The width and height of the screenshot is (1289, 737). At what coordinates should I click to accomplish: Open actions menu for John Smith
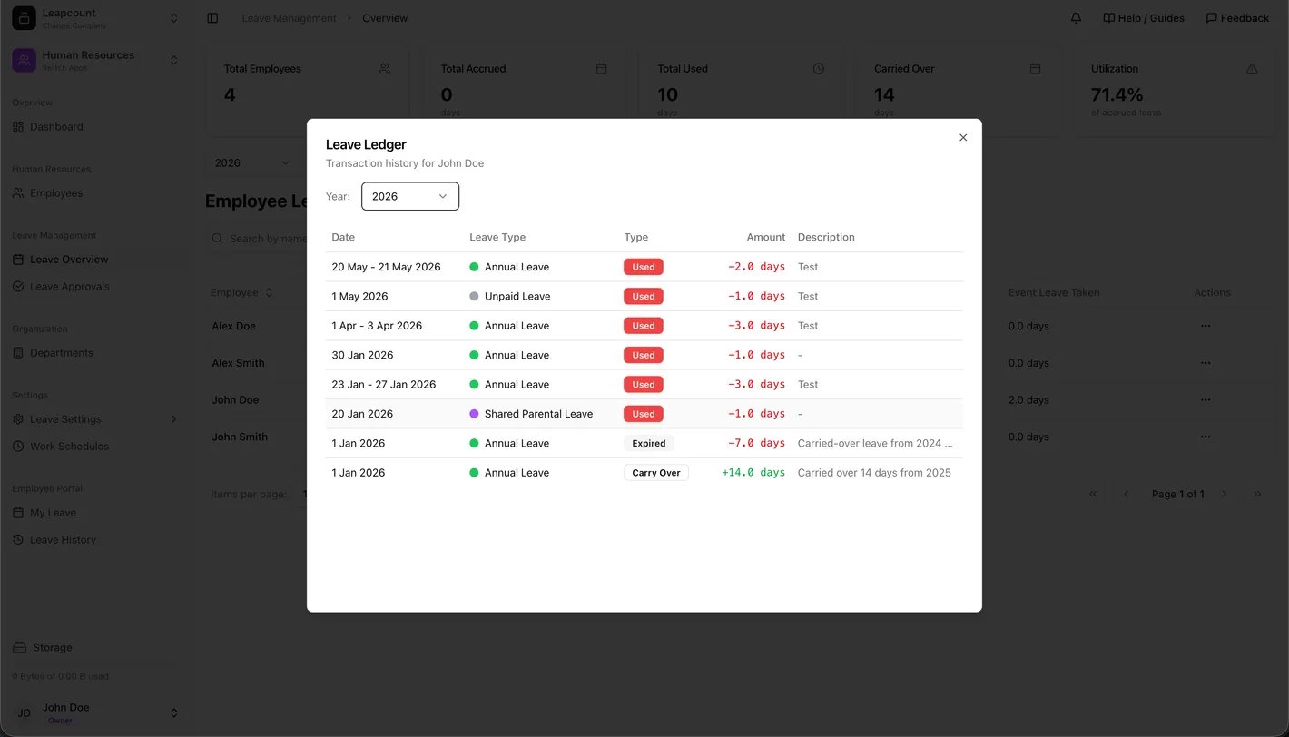(1205, 437)
